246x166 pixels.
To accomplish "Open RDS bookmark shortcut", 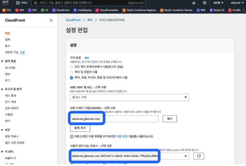I will 201,10.
